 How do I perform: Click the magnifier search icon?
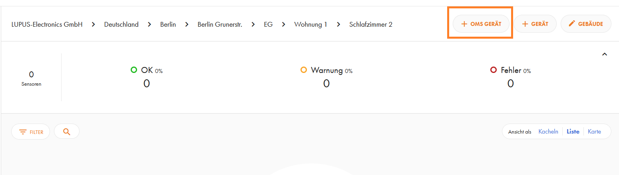(67, 132)
